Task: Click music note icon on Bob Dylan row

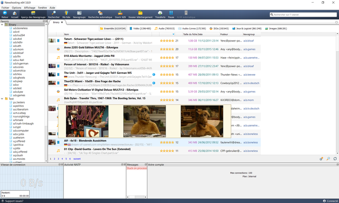Action: pyautogui.click(x=58, y=100)
